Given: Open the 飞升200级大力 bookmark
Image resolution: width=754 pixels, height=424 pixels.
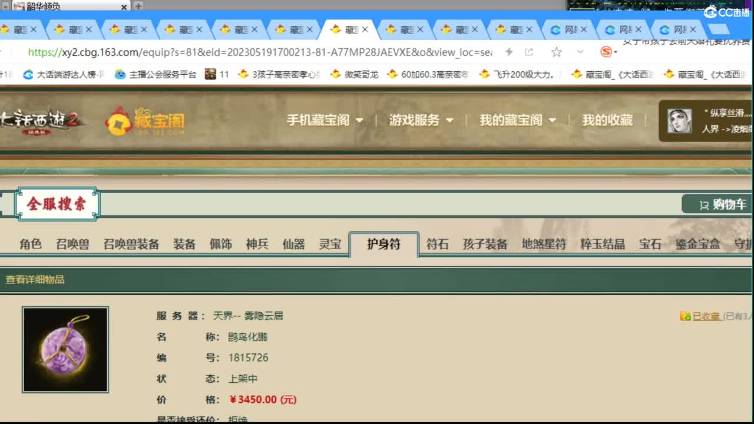Looking at the screenshot, I should [x=520, y=74].
